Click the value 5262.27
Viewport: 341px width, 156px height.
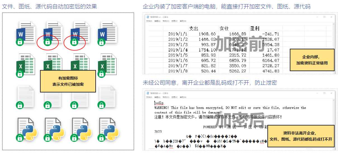[237, 71]
